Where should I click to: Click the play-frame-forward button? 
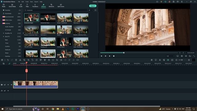(106, 56)
